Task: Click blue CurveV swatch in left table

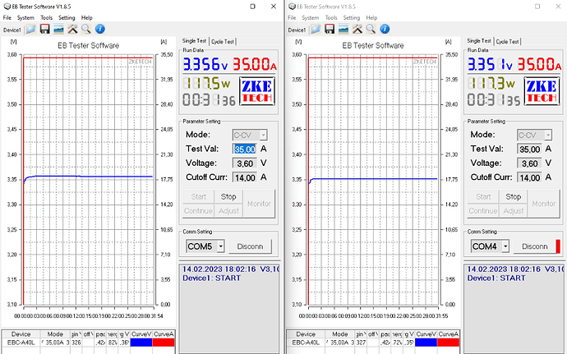Action: pos(141,343)
